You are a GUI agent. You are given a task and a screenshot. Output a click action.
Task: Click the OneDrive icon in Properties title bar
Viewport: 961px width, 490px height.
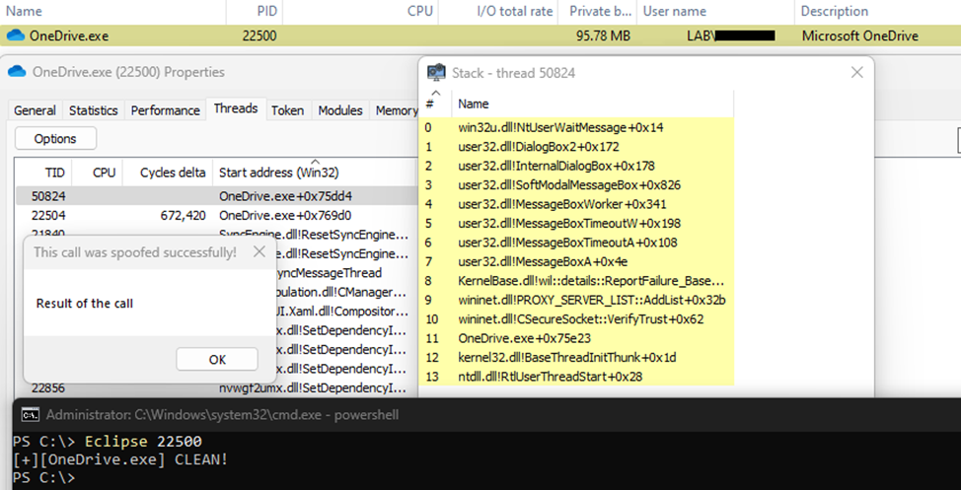pyautogui.click(x=17, y=72)
